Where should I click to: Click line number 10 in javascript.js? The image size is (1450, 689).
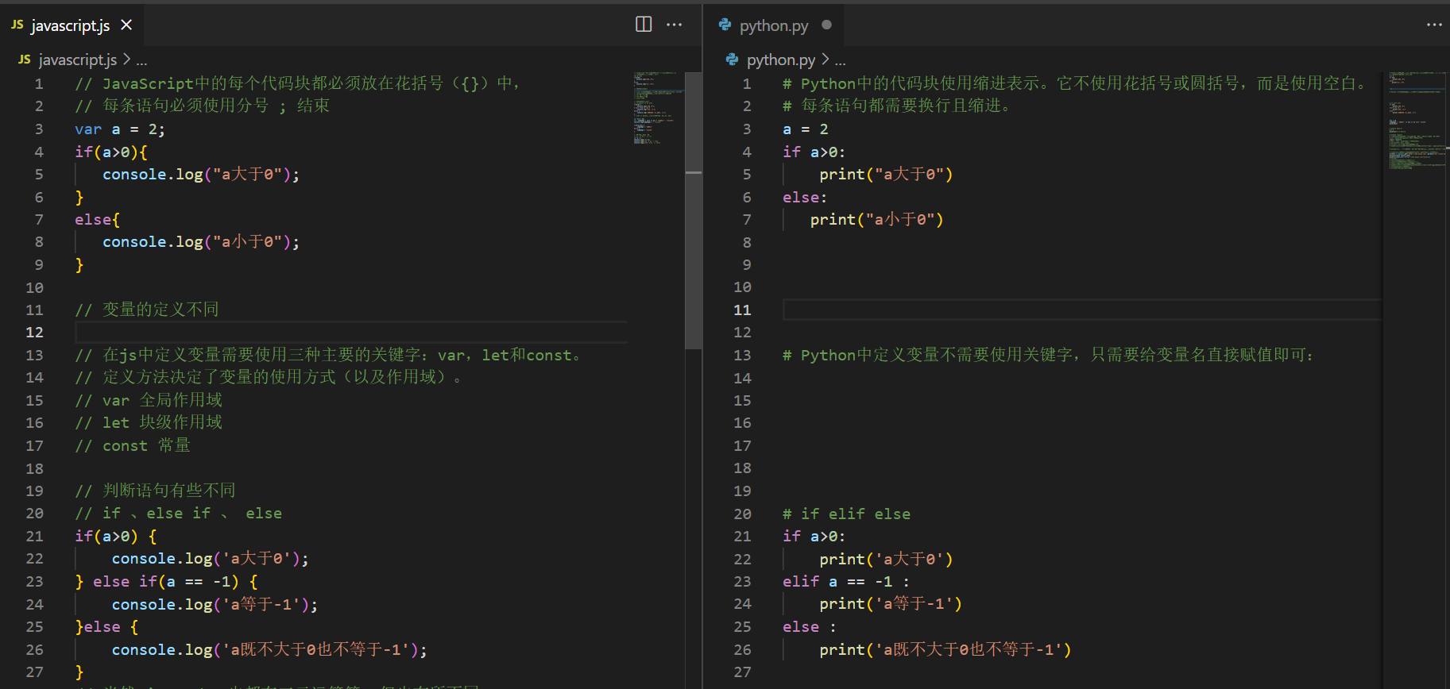click(x=34, y=287)
